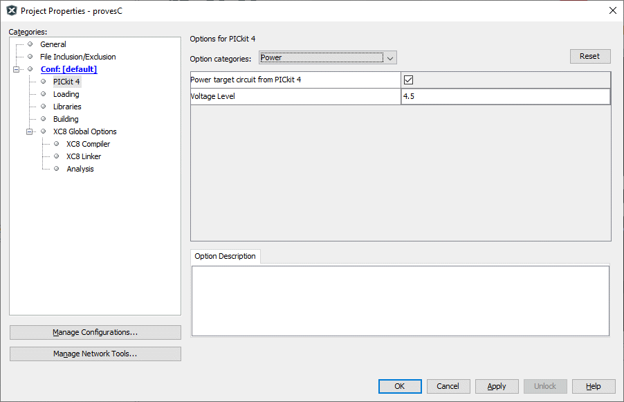Image resolution: width=624 pixels, height=402 pixels.
Task: Open the Libraries category
Action: (67, 107)
